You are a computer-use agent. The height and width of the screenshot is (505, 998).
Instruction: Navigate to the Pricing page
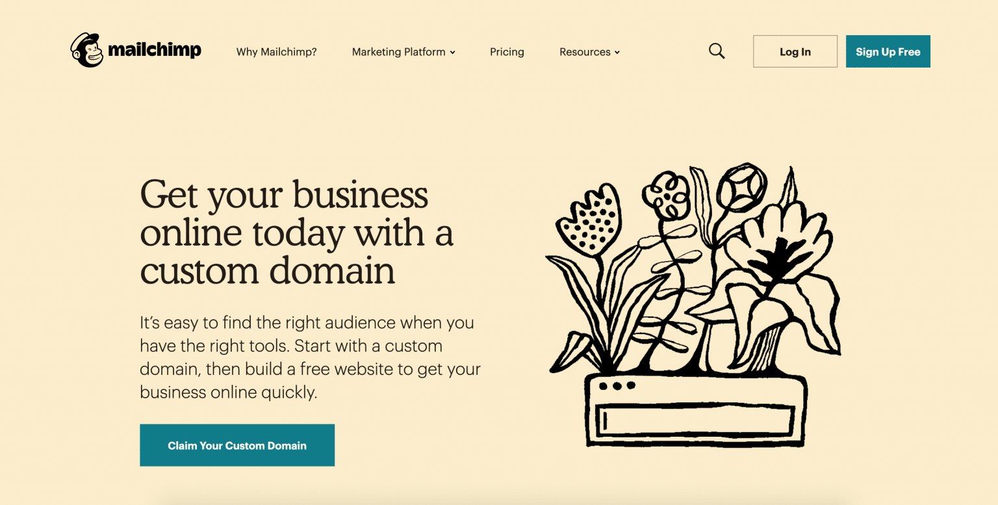pyautogui.click(x=507, y=51)
